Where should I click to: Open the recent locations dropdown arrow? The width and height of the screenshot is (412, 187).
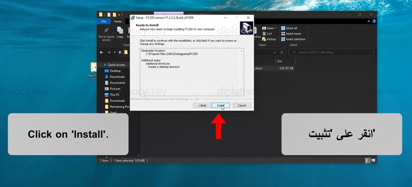pos(115,52)
